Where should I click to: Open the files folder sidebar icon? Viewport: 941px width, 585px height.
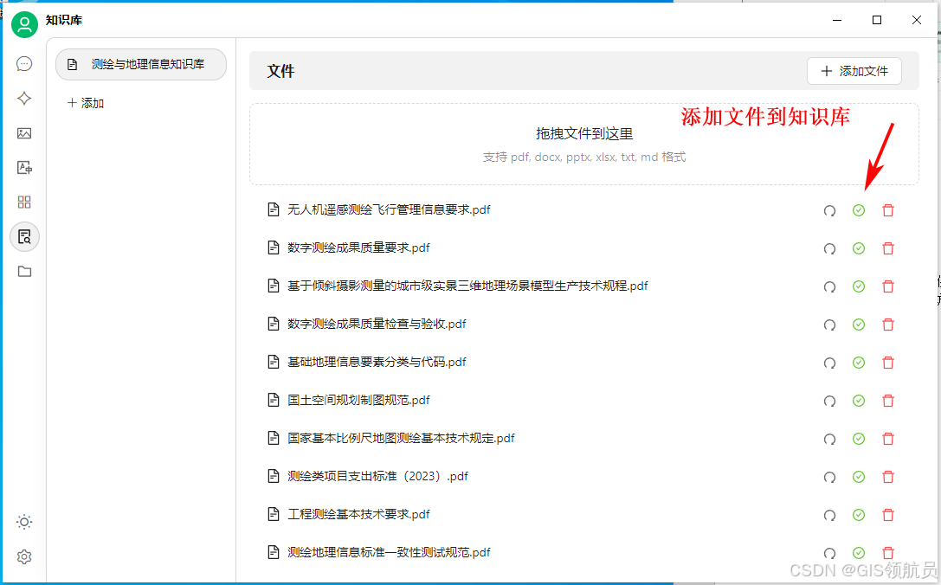pos(24,271)
